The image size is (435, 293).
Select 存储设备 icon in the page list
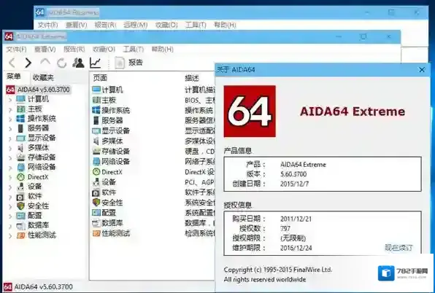click(x=96, y=151)
